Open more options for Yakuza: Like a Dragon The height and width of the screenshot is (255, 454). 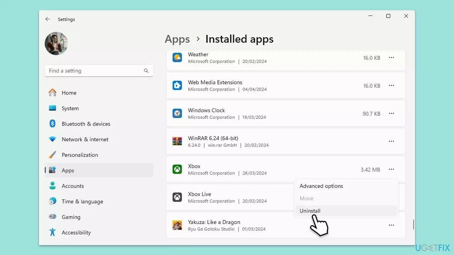[x=391, y=225]
